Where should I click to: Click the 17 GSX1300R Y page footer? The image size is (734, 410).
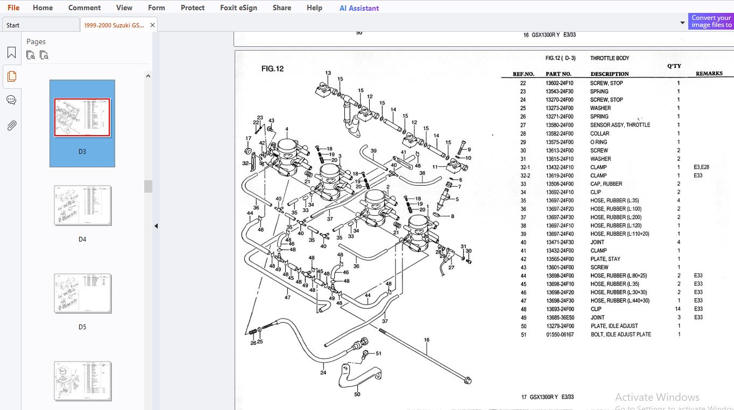547,397
